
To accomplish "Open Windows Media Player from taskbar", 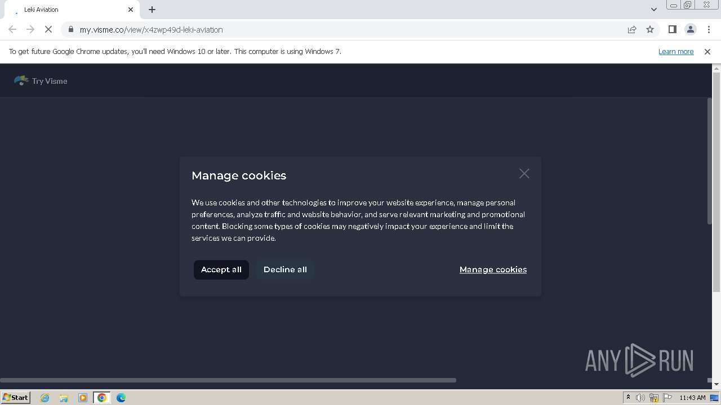I will pos(83,398).
